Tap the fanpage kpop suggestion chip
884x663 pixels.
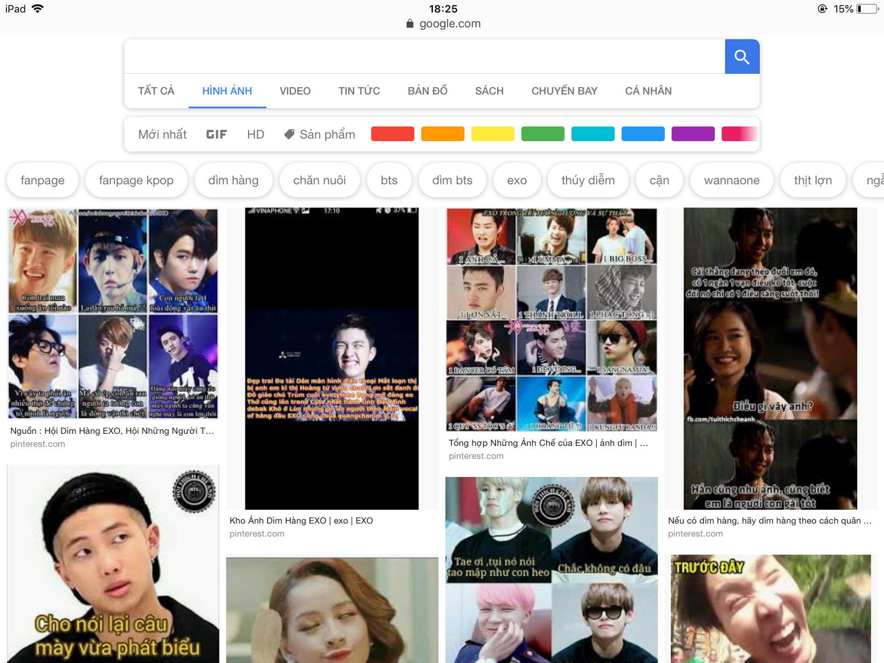click(136, 180)
